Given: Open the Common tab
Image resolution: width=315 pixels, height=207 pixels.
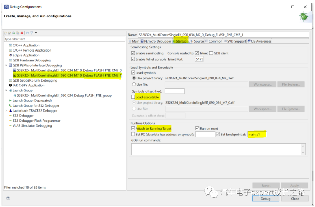Looking at the screenshot, I should (214, 41).
